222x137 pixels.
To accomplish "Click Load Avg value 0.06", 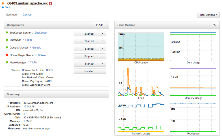I will click(x=26, y=125).
